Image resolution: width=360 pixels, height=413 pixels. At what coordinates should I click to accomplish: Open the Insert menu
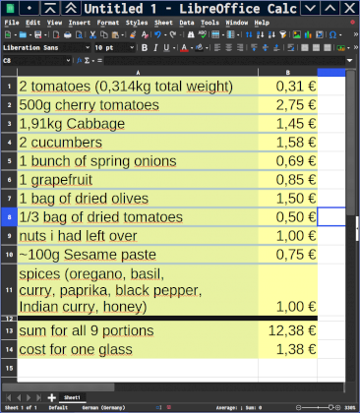tap(80, 23)
